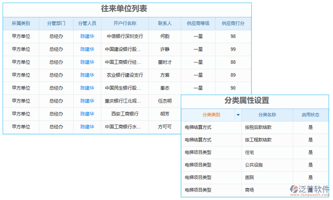The width and height of the screenshot is (333, 200).
Task: Open the 陈建华 link for 西安工商银行 row
Action: tap(87, 114)
